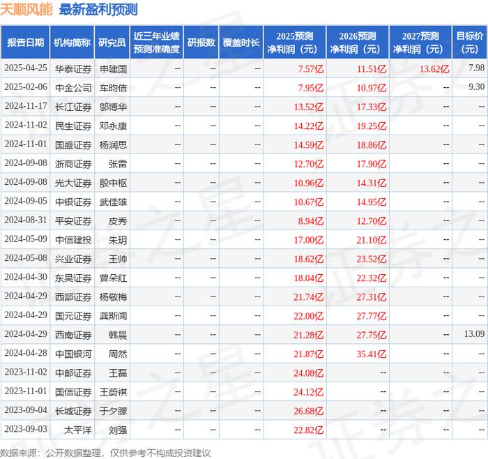This screenshot has width=488, height=459.
Task: Click the 机构简称 column header
Action: (72, 43)
